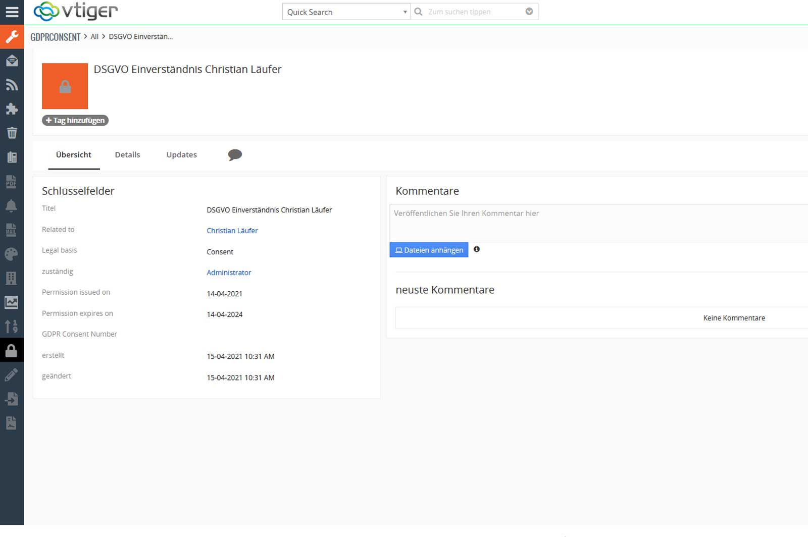The width and height of the screenshot is (808, 537).
Task: Open the envelope mail icon in sidebar
Action: point(12,61)
